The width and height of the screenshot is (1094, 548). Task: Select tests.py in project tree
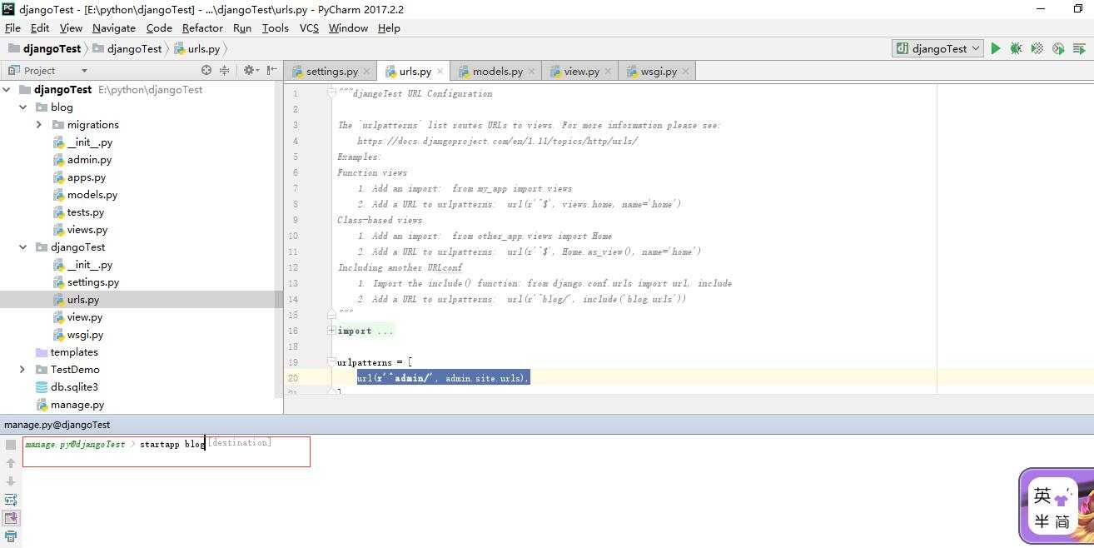[86, 212]
